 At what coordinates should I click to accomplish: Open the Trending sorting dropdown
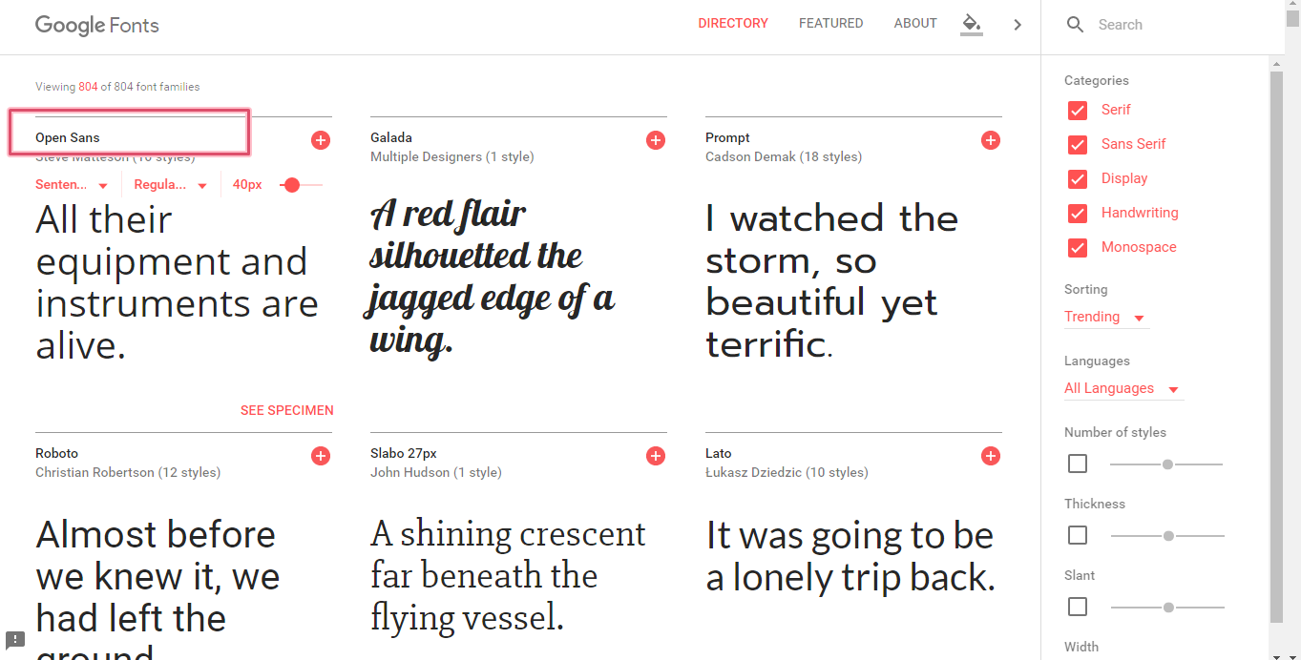click(1105, 317)
